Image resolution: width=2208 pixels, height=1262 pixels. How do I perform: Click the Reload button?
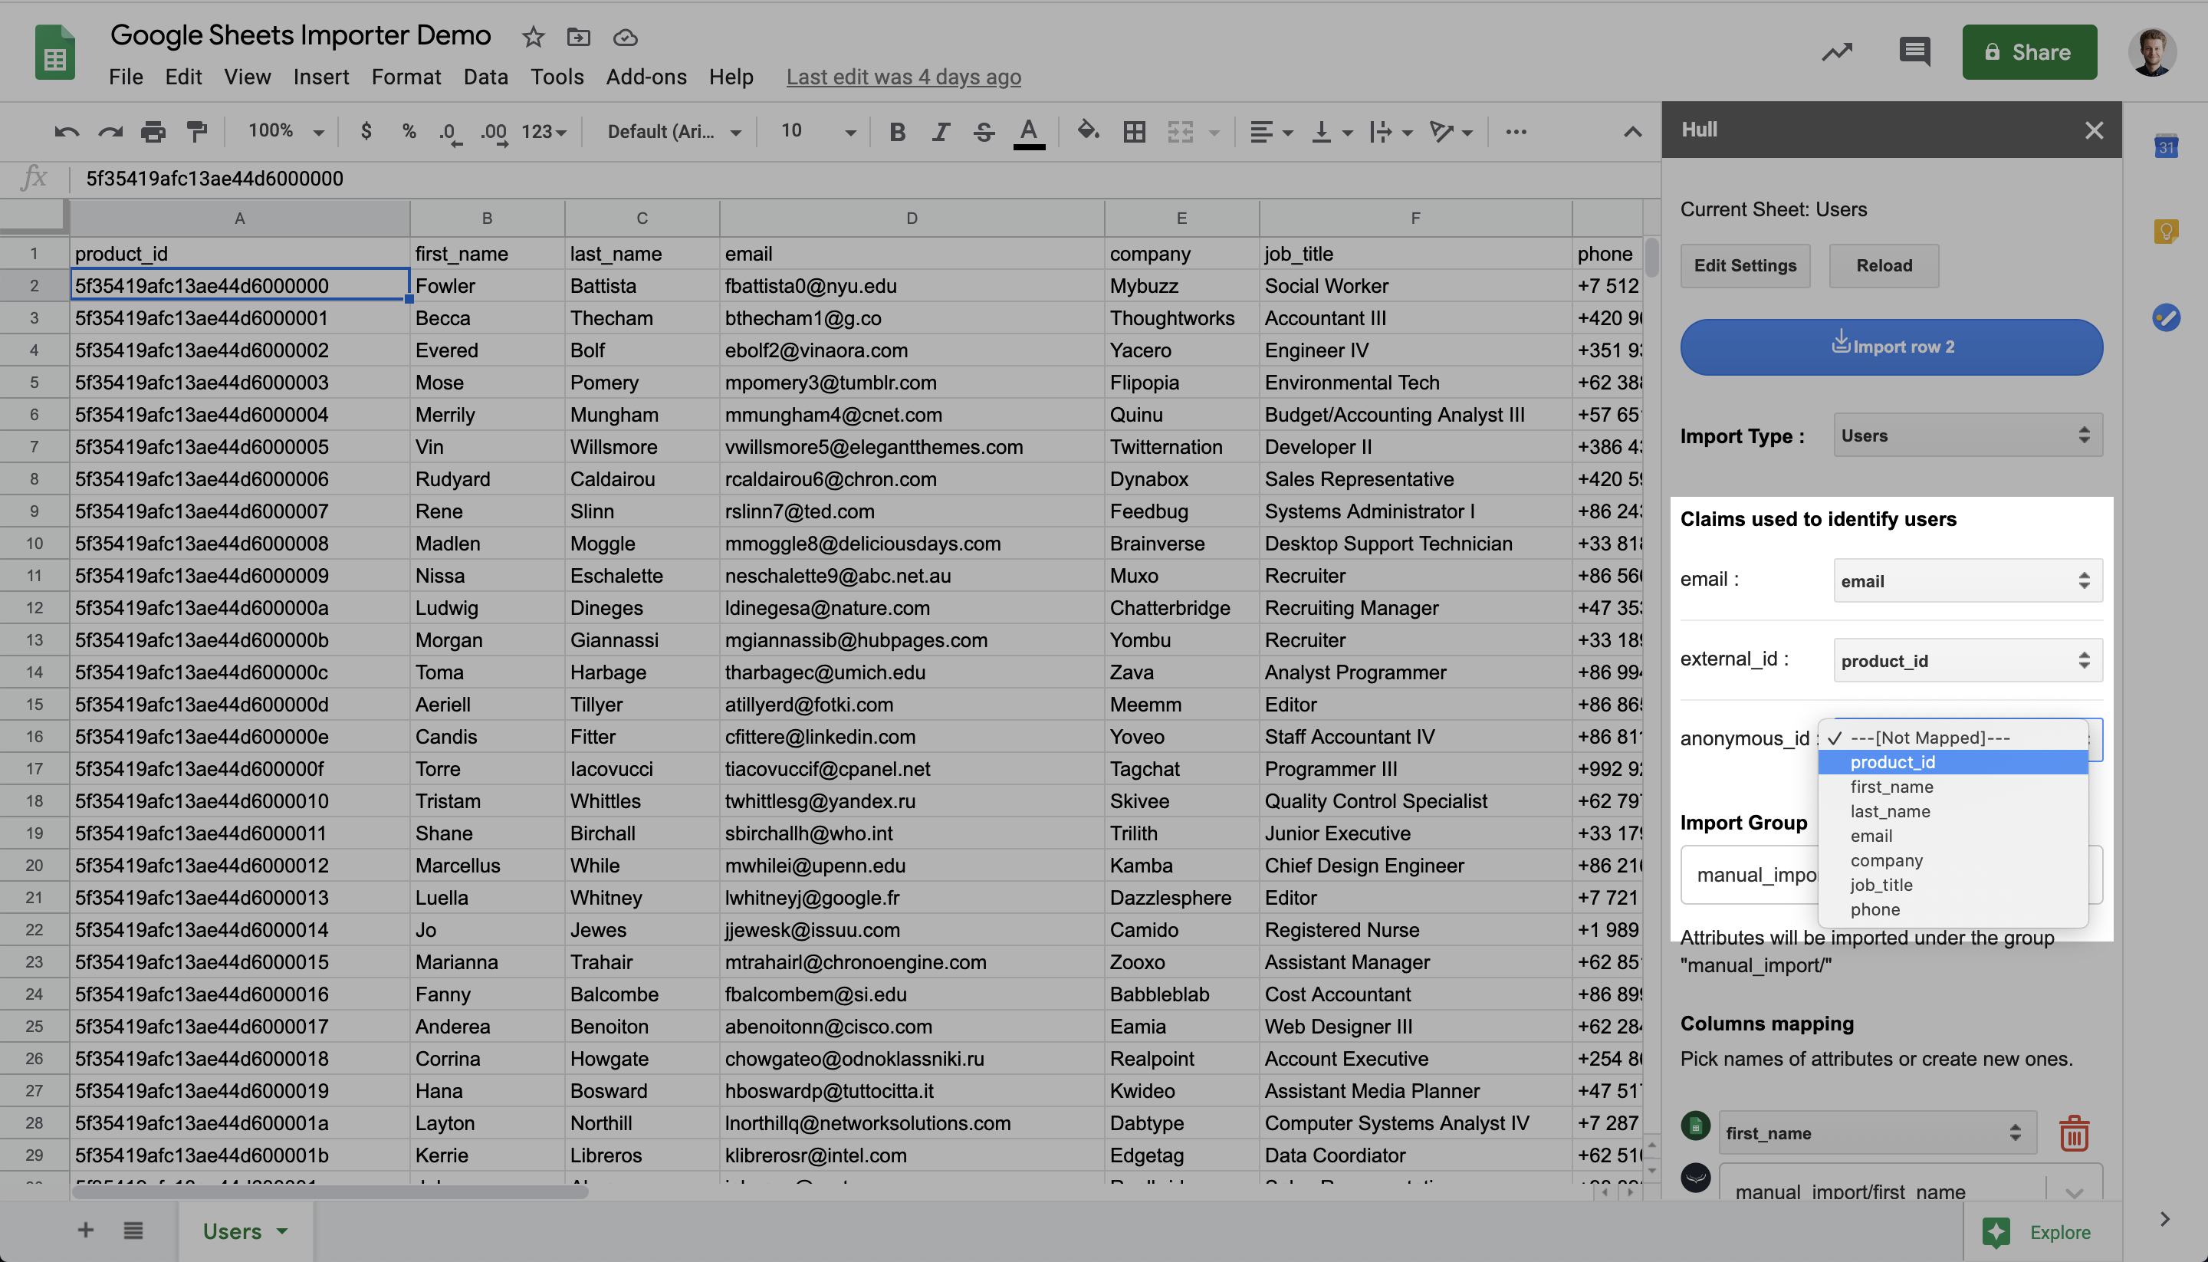pos(1883,265)
